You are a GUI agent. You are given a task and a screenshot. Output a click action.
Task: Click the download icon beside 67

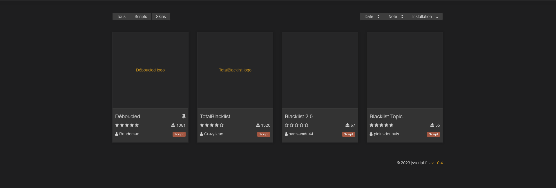tap(347, 125)
